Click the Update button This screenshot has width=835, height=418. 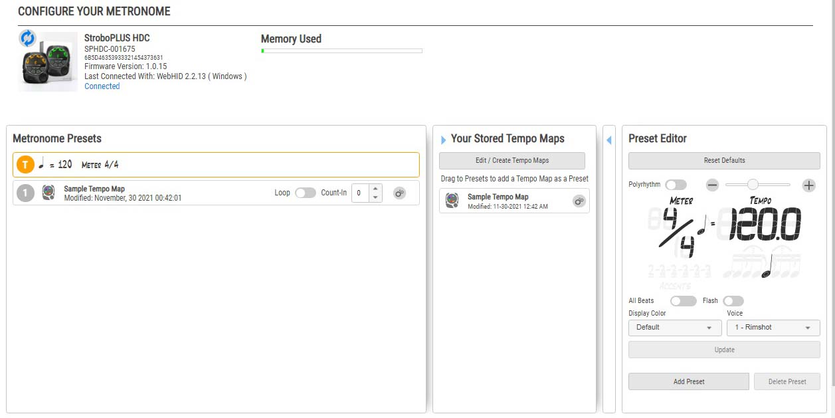click(x=724, y=350)
